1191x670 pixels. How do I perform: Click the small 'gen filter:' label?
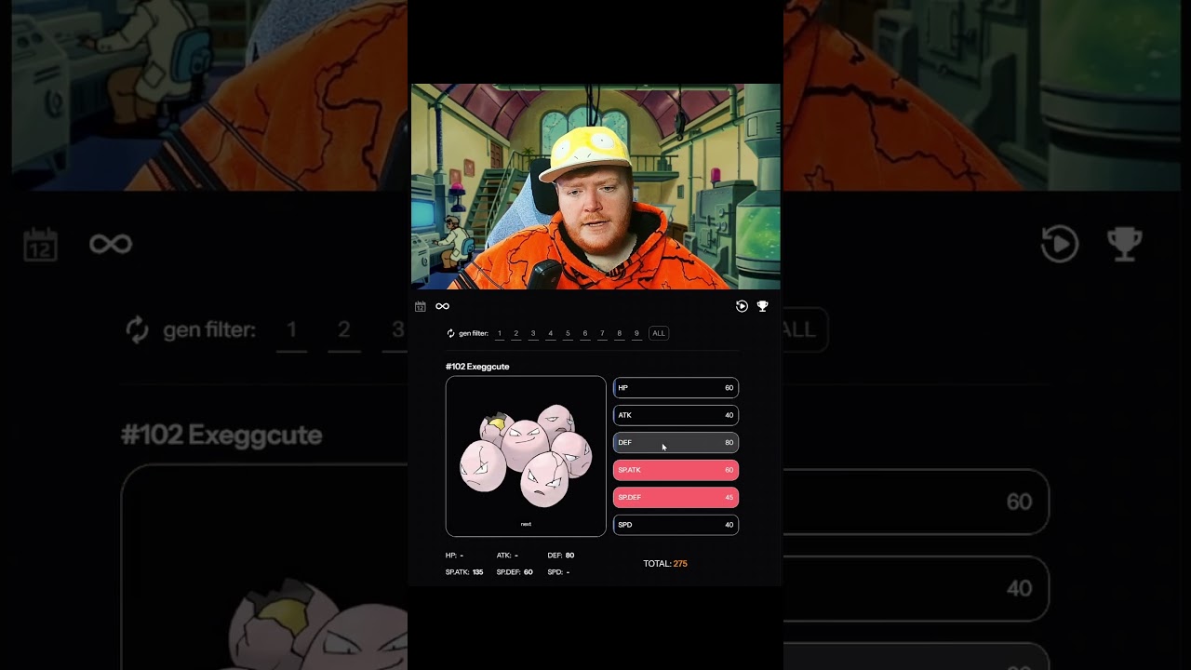pos(474,333)
